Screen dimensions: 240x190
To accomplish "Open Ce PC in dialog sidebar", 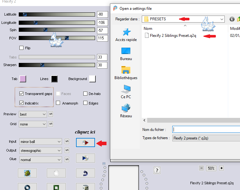I will click(126, 92).
